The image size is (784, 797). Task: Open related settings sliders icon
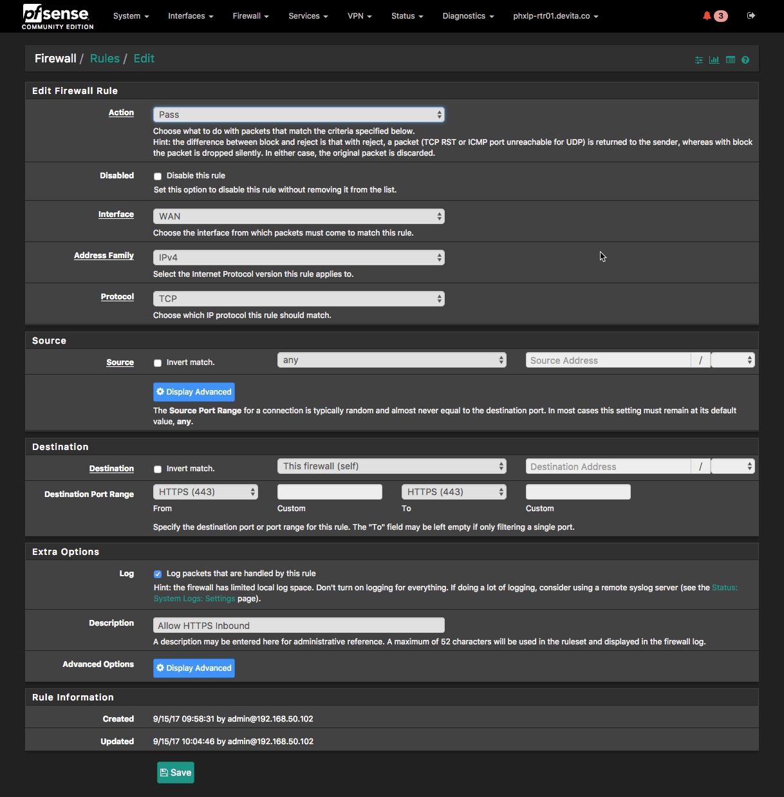pos(698,60)
